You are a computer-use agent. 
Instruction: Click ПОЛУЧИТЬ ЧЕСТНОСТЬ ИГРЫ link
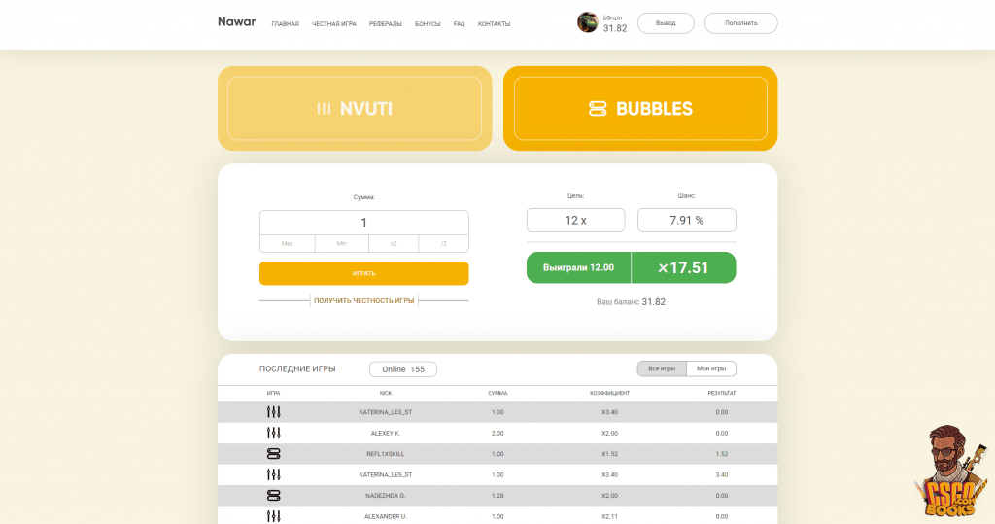click(363, 300)
